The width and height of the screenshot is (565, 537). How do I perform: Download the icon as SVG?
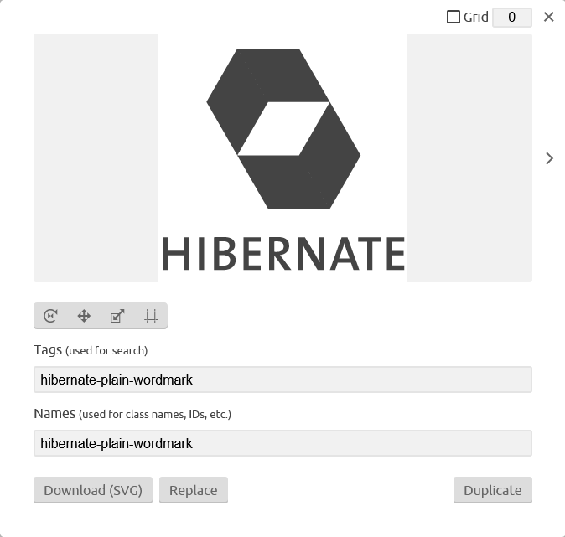point(93,490)
